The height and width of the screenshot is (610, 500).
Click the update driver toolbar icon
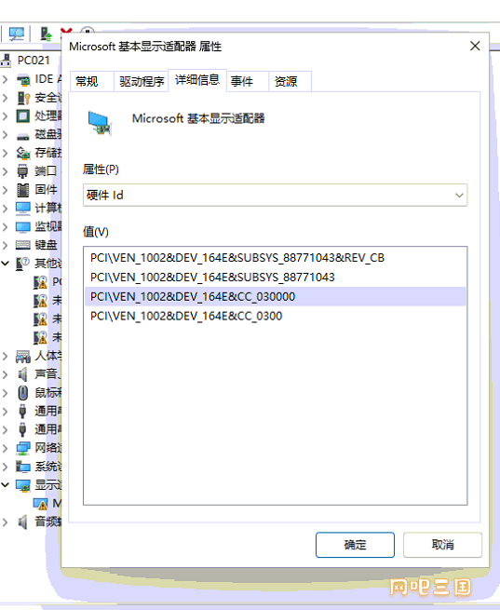coord(46,34)
